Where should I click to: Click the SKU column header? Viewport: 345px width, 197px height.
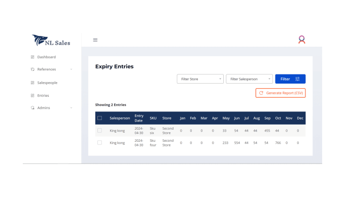click(153, 118)
